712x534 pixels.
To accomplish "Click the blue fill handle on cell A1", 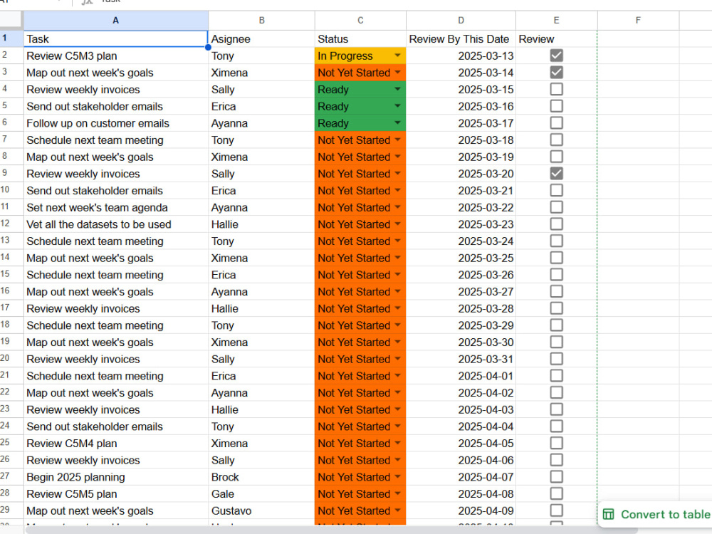I will (x=208, y=47).
